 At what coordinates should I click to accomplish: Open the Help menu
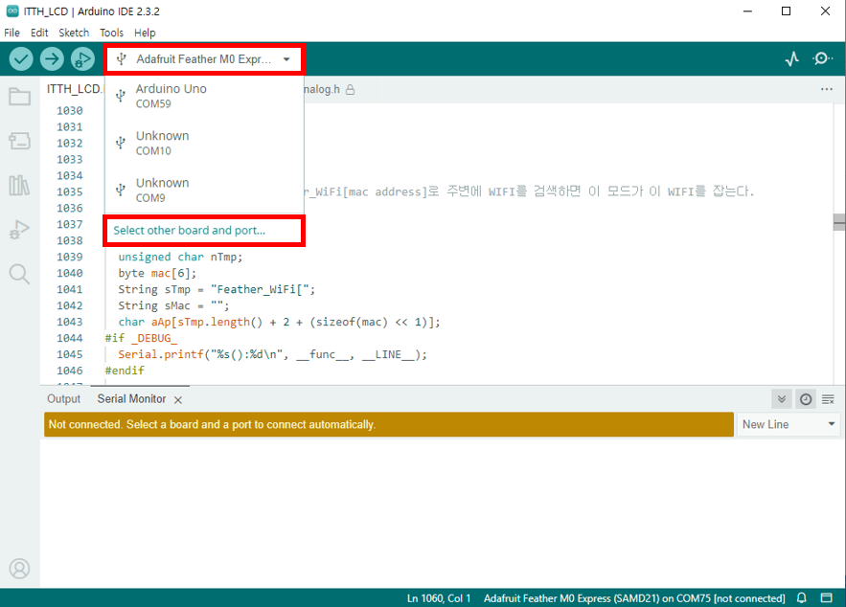(145, 33)
